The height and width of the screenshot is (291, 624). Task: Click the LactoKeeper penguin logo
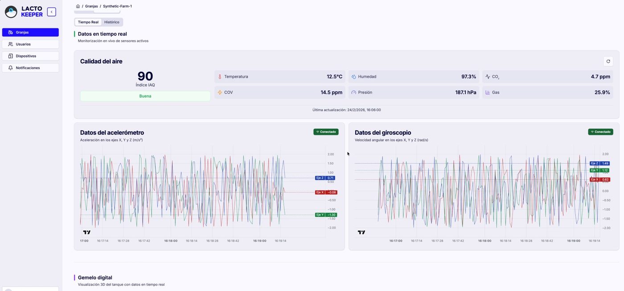click(x=11, y=12)
